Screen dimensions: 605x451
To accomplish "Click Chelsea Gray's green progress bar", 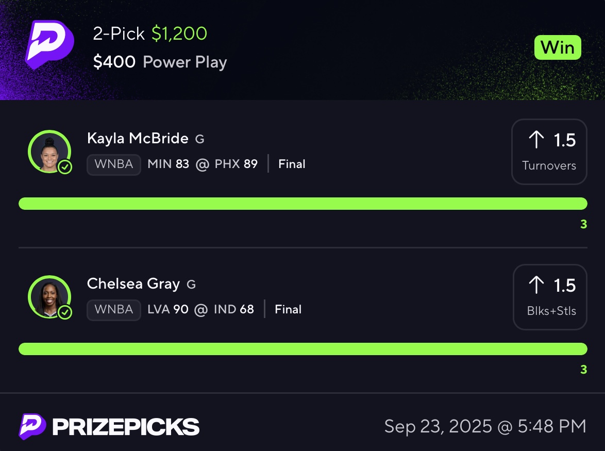I will coord(303,349).
